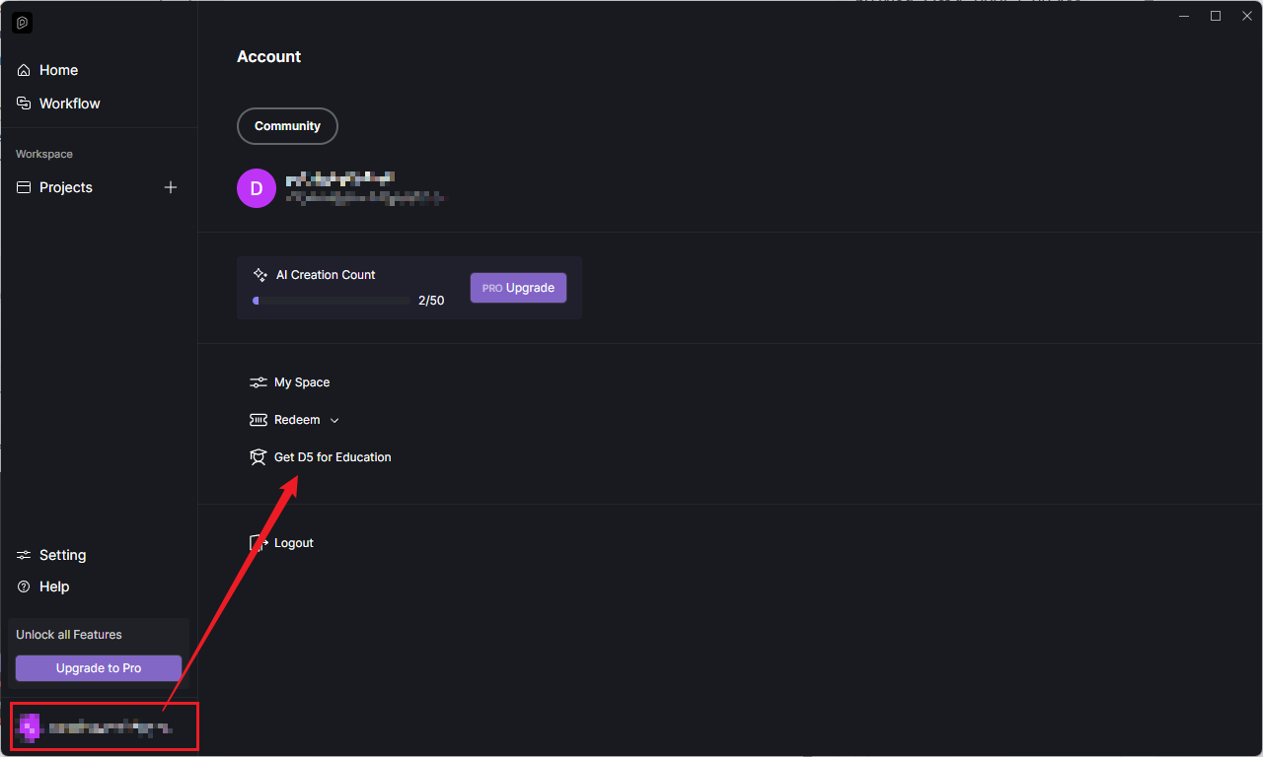Click the My Space sliders icon
1263x757 pixels.
(x=259, y=382)
